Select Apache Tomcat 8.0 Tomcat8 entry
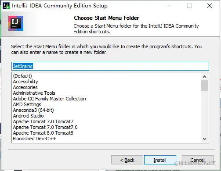Image resolution: width=221 pixels, height=171 pixels. point(43,133)
